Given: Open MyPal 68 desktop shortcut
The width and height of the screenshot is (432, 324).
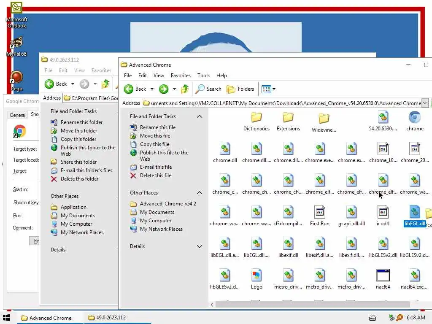Looking at the screenshot, I should point(16,47).
